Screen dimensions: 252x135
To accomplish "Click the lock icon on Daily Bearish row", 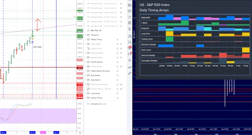I will [x=117, y=80].
